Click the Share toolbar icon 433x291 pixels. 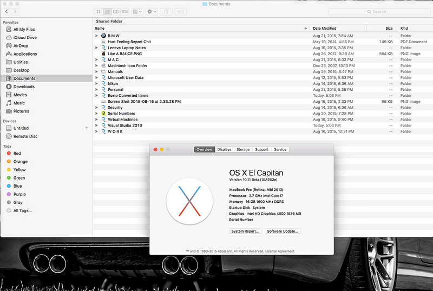(166, 11)
